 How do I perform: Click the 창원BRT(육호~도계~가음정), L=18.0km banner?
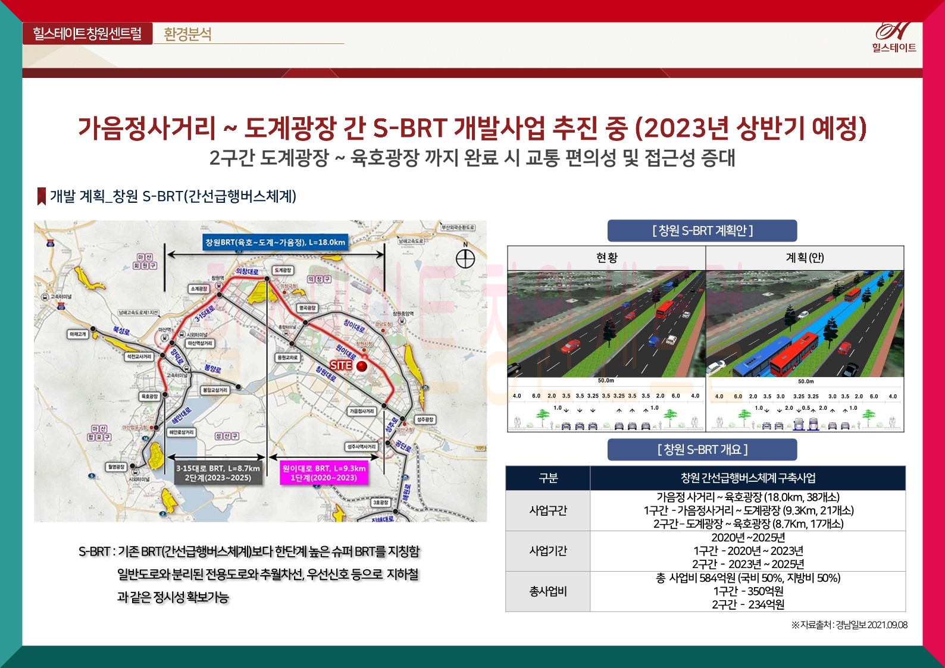point(275,242)
